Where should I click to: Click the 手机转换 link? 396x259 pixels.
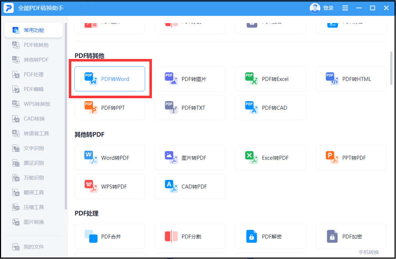369,252
